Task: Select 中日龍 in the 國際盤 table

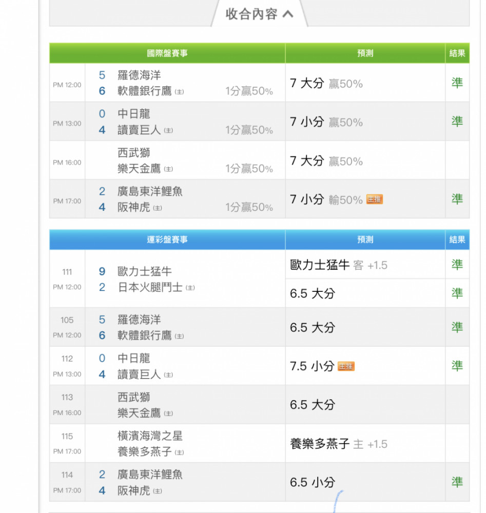Action: coord(133,113)
